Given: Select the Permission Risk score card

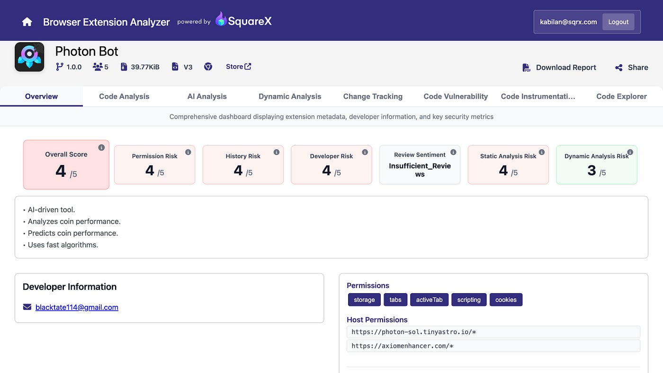Looking at the screenshot, I should tap(155, 165).
